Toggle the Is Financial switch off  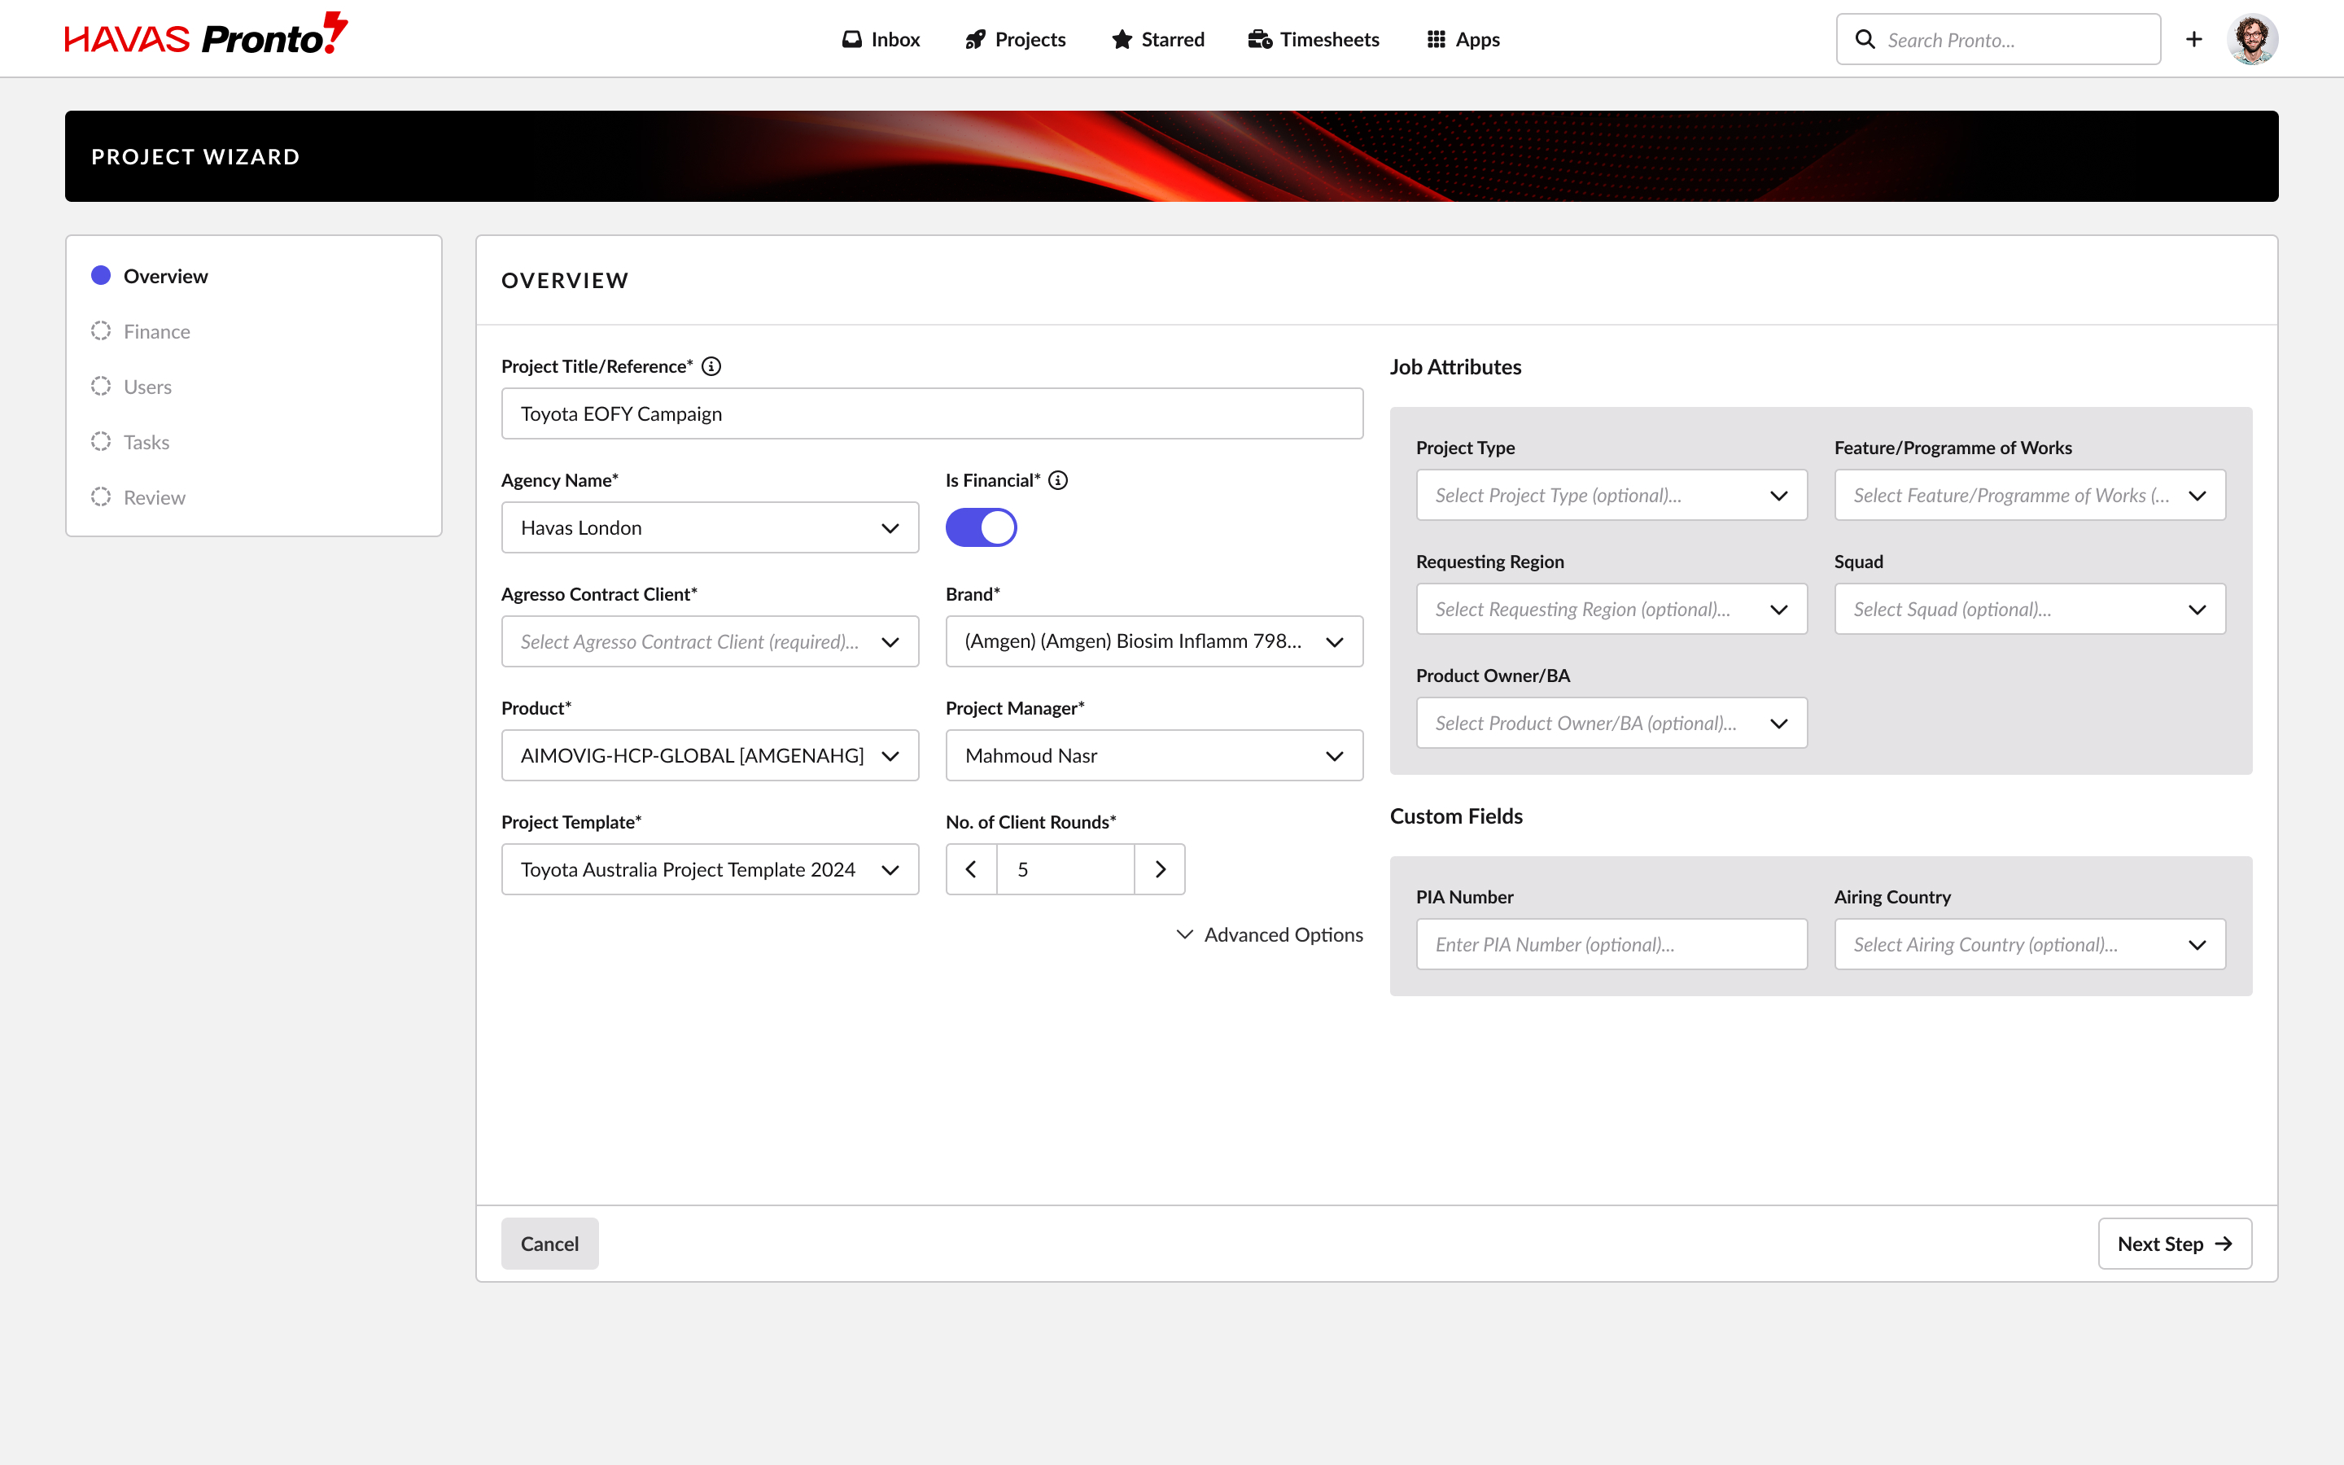[x=982, y=528]
